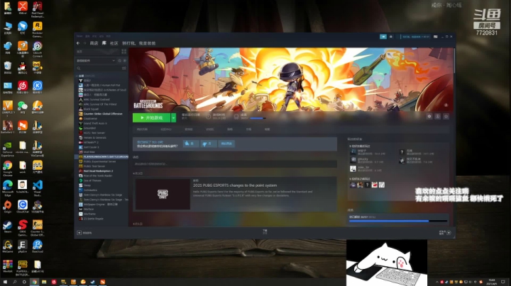Open the 社区 community tab
Screen dimensions: 511x286
[x=114, y=43]
